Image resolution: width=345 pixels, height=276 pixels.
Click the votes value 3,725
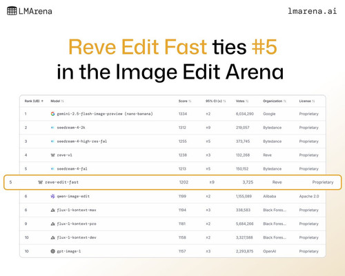(x=248, y=182)
